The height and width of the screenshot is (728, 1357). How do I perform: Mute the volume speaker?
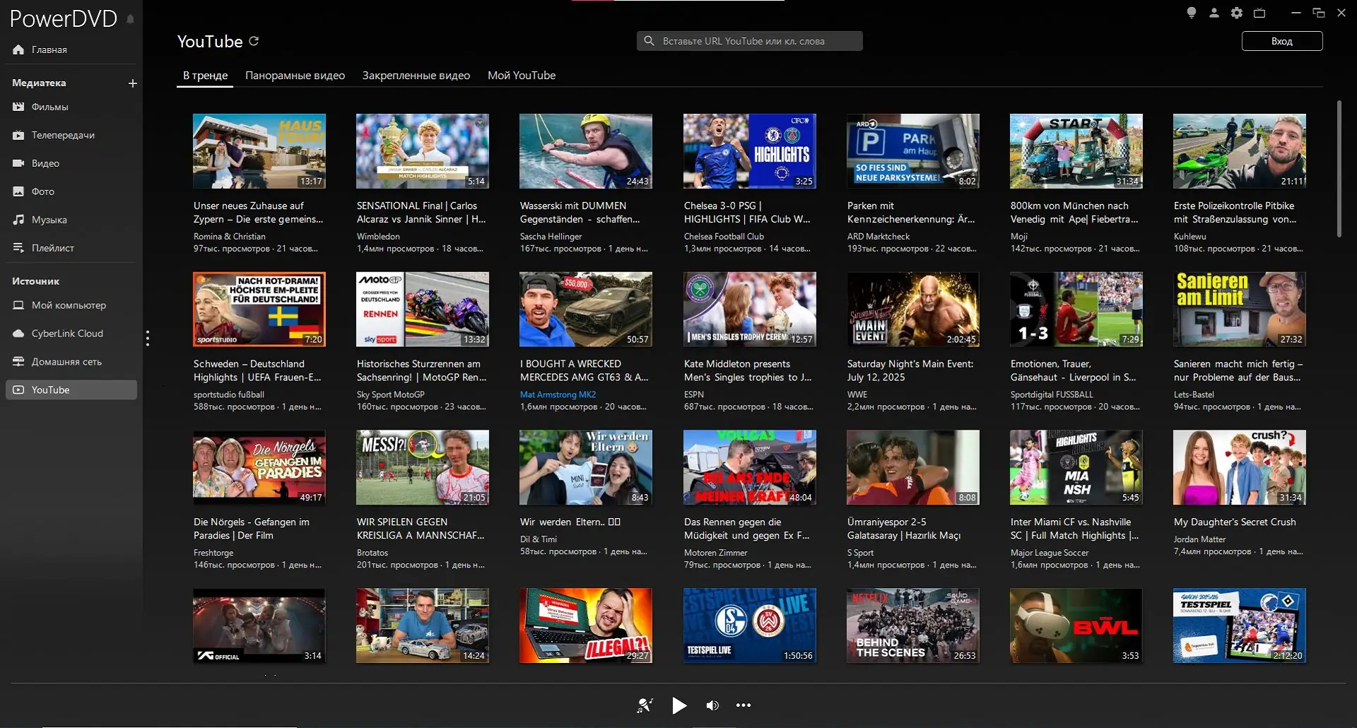pyautogui.click(x=712, y=705)
